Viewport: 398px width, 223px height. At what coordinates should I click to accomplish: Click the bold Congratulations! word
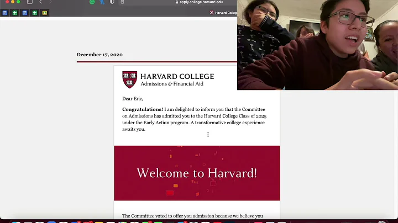click(143, 109)
